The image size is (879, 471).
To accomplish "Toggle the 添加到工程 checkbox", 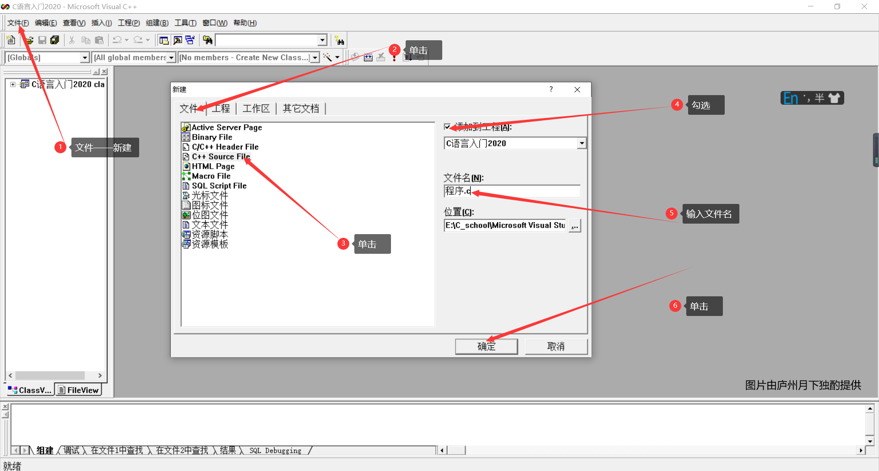I will coord(447,127).
